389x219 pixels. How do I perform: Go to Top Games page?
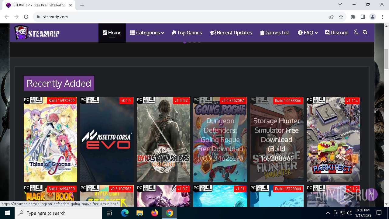(x=187, y=33)
